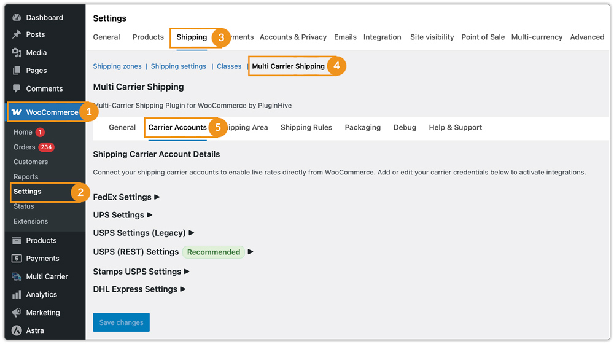
Task: Select the Site visibility settings tab
Action: 432,37
